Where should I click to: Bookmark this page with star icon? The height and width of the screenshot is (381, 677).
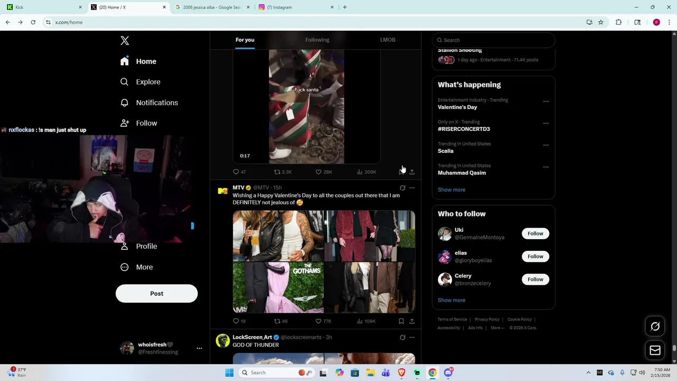[601, 22]
